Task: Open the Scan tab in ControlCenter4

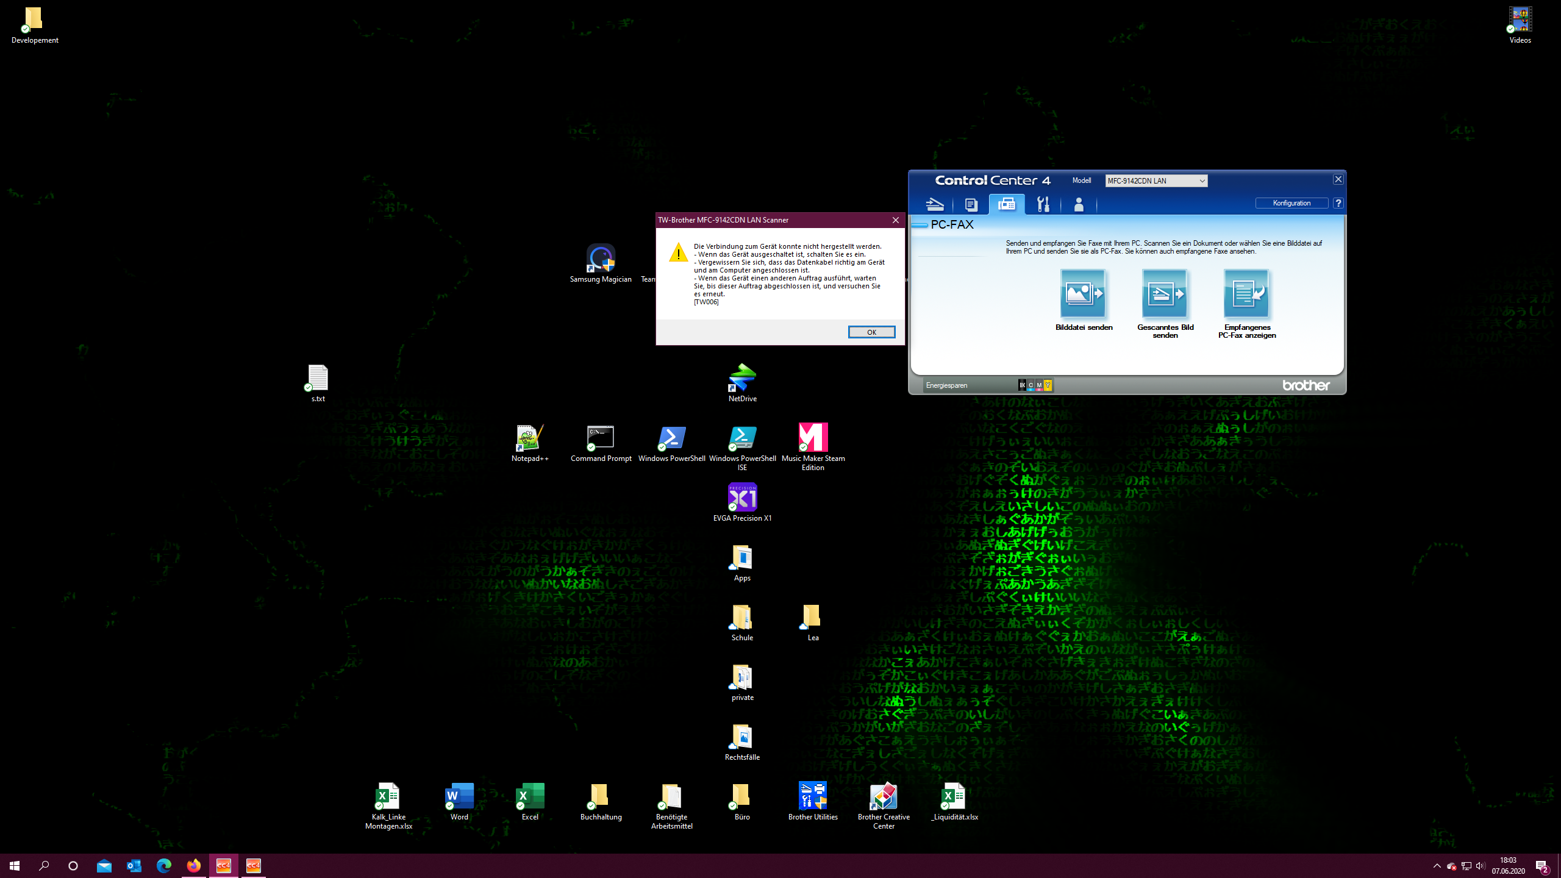Action: point(935,204)
